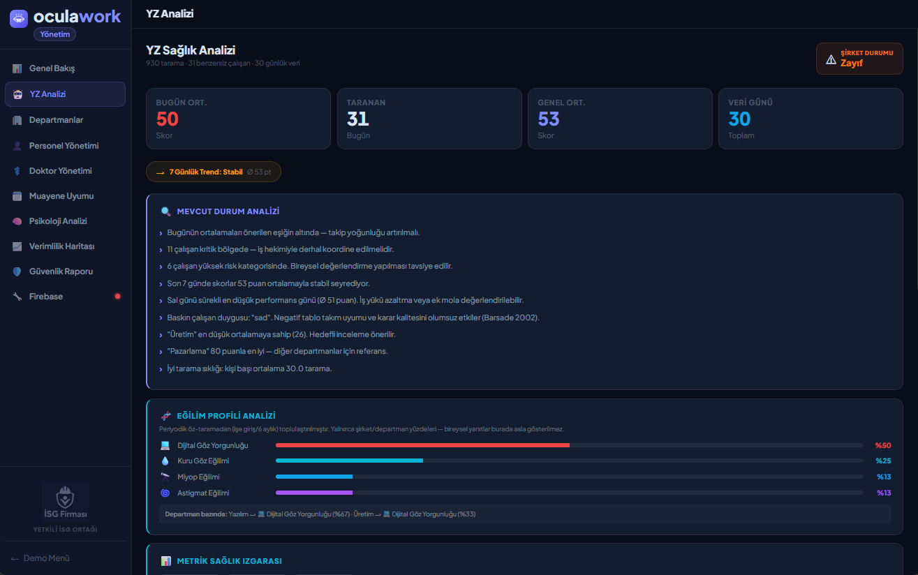Viewport: 918px width, 575px height.
Task: Click the Dijital Göz Yorgunluğu red progress bar
Action: [x=423, y=445]
